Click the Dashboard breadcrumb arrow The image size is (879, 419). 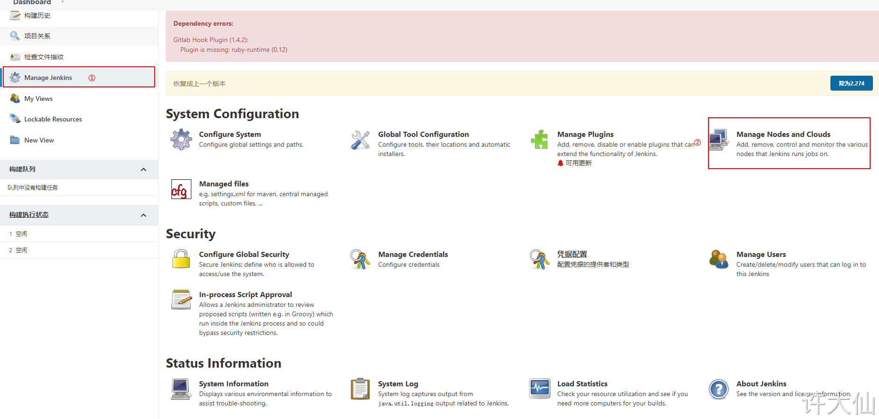coord(63,2)
